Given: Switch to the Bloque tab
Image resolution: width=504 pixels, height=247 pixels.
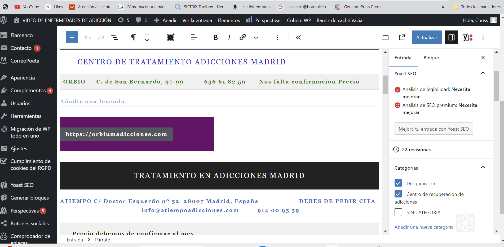Looking at the screenshot, I should [x=431, y=58].
